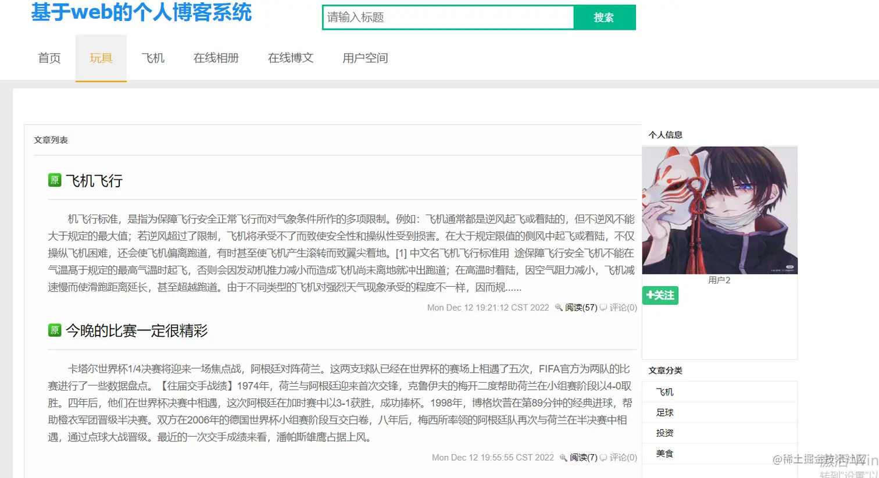
Task: Open the article 今晚的比赛一定很精彩
Action: click(x=137, y=331)
